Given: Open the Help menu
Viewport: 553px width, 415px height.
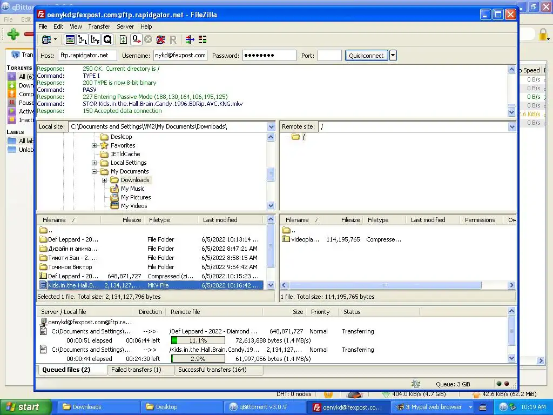Looking at the screenshot, I should click(146, 26).
